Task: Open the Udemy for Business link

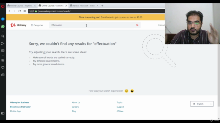Action: [x=20, y=102]
